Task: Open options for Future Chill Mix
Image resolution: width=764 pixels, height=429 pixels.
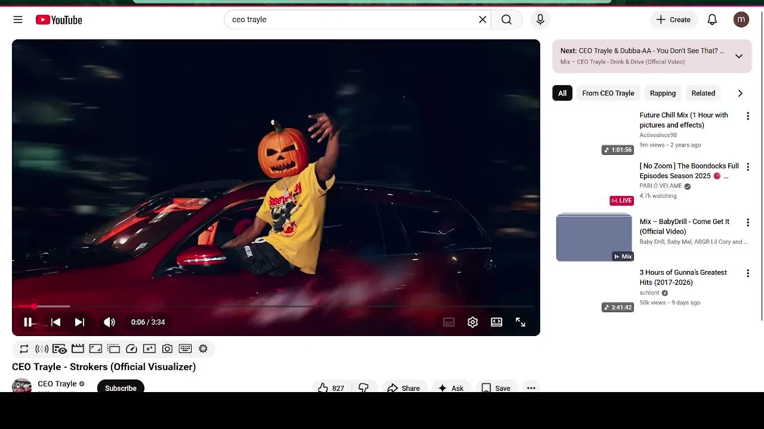Action: click(x=748, y=116)
